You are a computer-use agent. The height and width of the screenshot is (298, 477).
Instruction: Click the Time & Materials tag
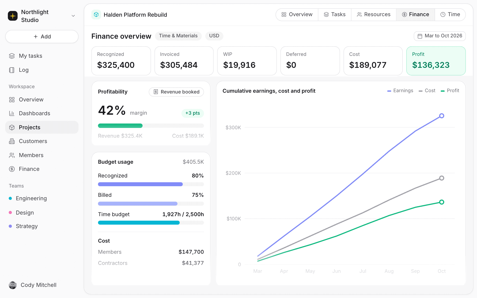tap(178, 36)
